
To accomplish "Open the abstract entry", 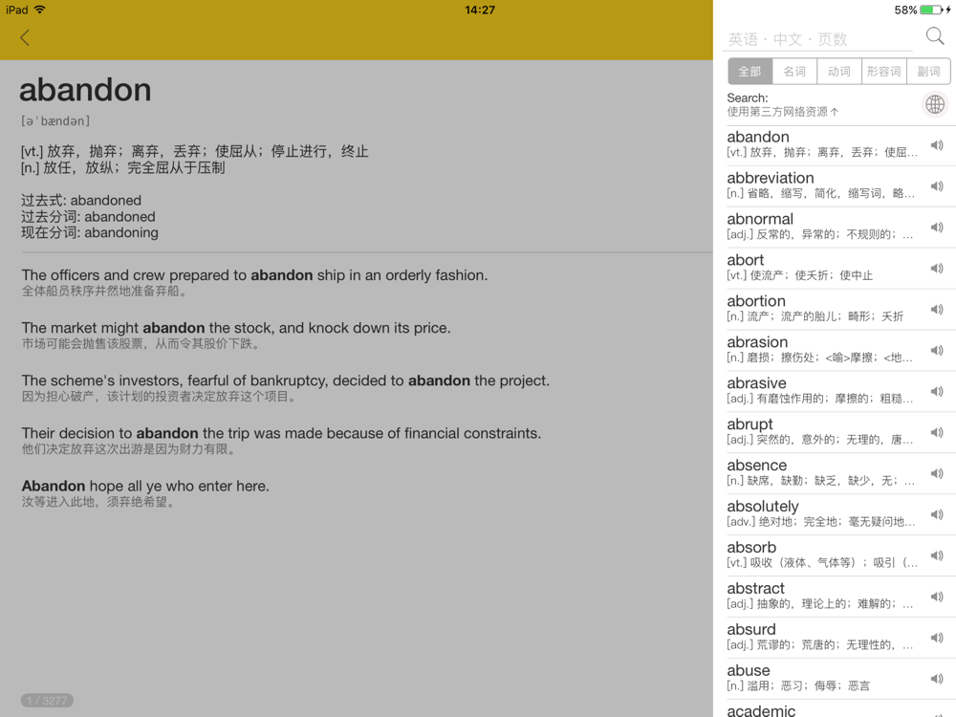I will pos(834,597).
